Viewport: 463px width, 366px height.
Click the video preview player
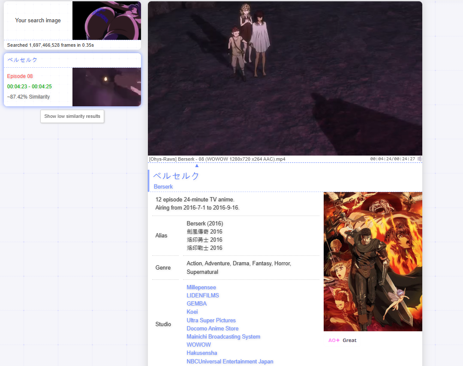[x=285, y=78]
